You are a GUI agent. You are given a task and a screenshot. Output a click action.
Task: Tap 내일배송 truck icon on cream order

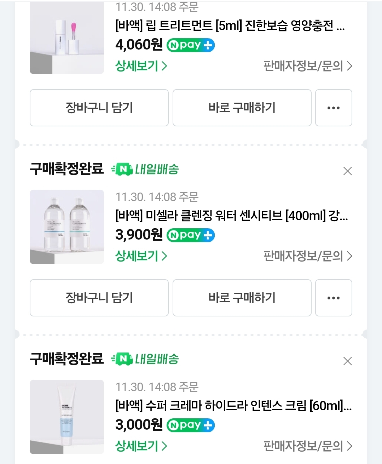[122, 359]
